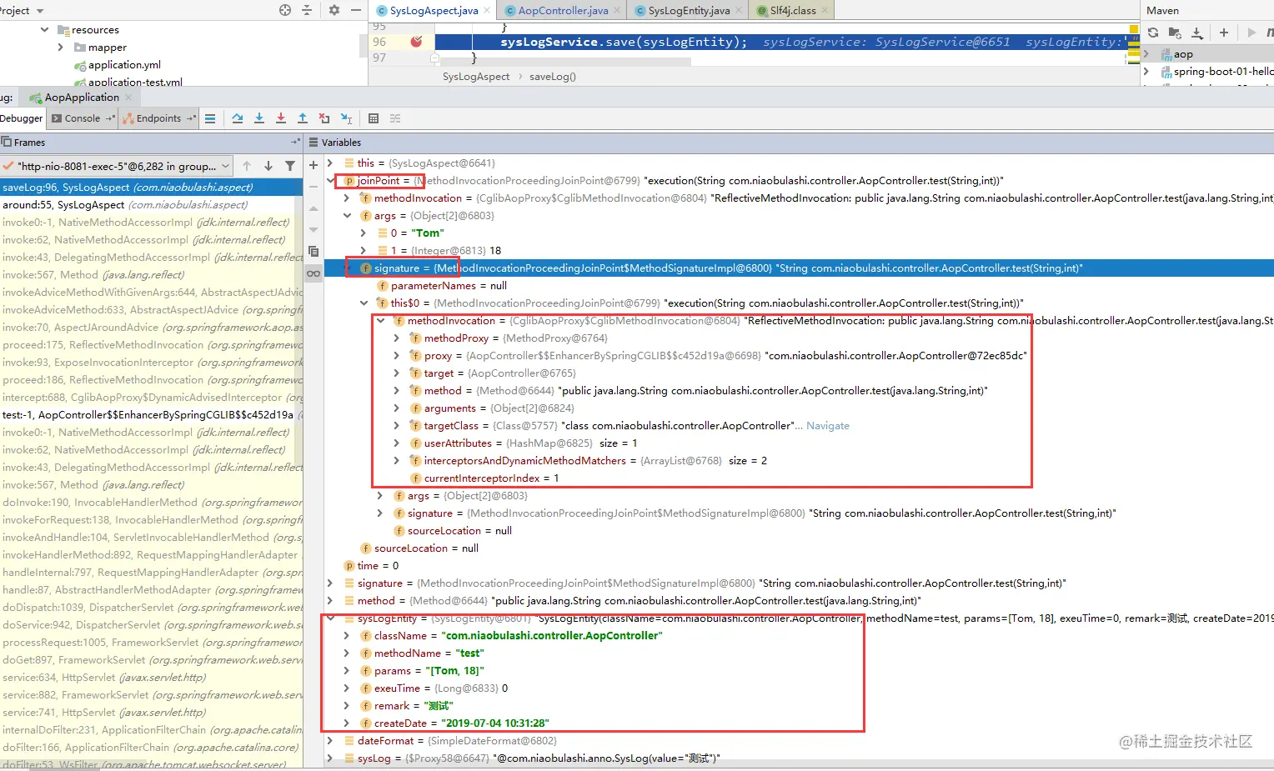Click the saveLog() breadcrumb
Image resolution: width=1274 pixels, height=771 pixels.
(x=552, y=77)
